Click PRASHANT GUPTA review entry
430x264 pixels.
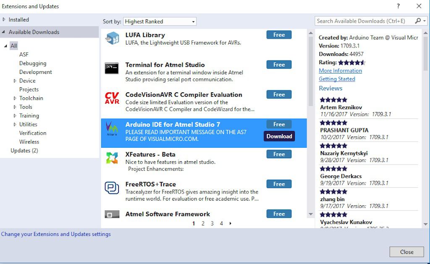coord(369,130)
